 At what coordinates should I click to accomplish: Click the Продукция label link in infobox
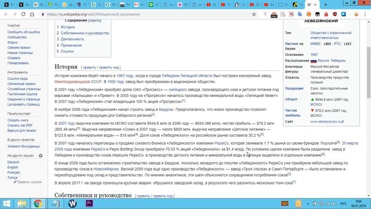coord(294,88)
